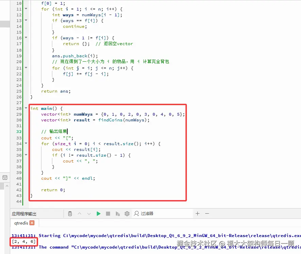Click the 'continue;' statement on line 14
Image resolution: width=301 pixels, height=254 pixels.
[75, 26]
